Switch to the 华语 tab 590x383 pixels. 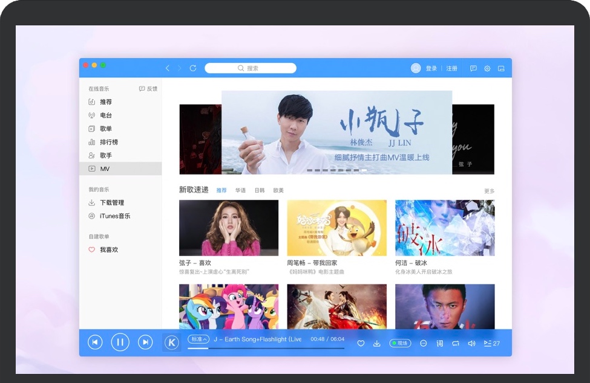point(240,190)
